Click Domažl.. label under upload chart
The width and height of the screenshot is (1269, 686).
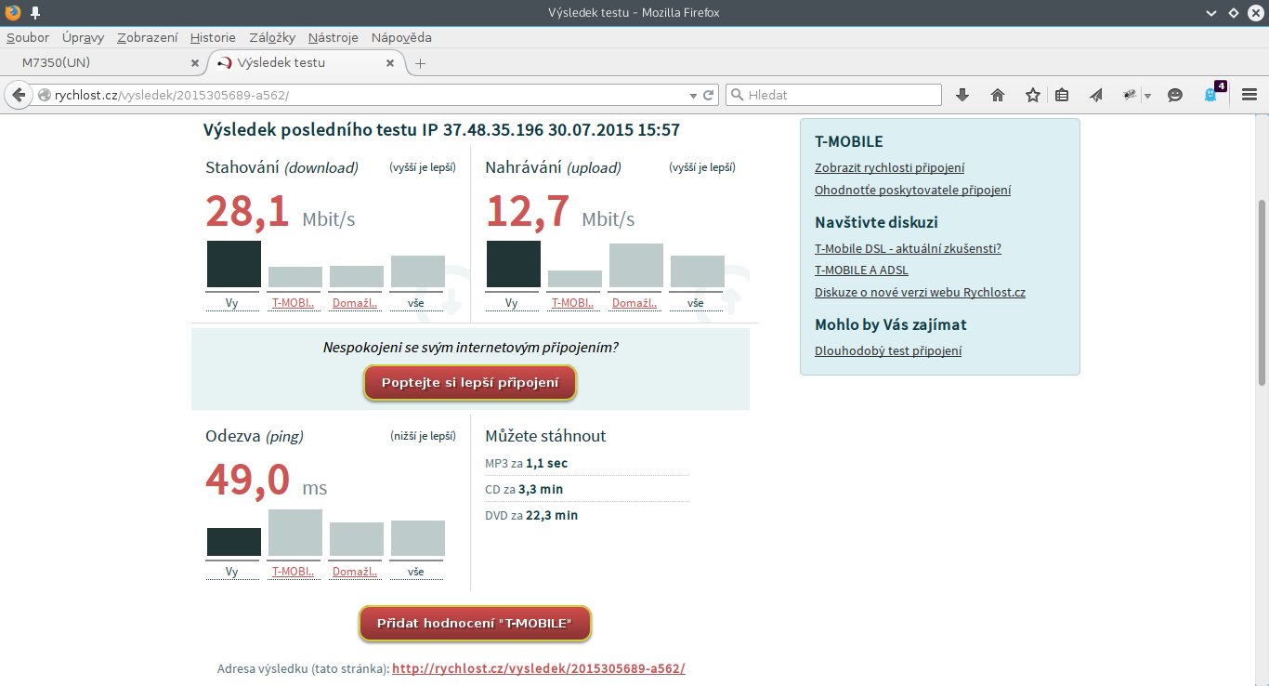point(634,303)
